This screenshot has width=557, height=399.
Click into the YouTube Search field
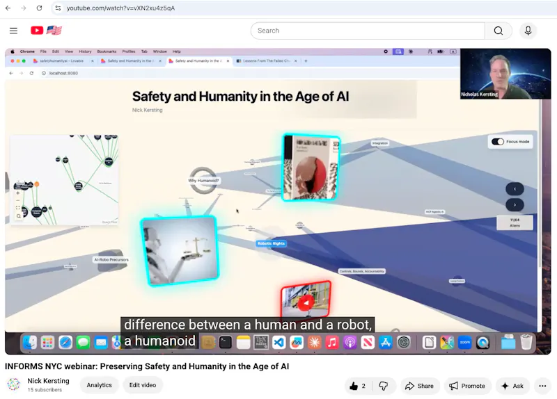click(x=368, y=31)
